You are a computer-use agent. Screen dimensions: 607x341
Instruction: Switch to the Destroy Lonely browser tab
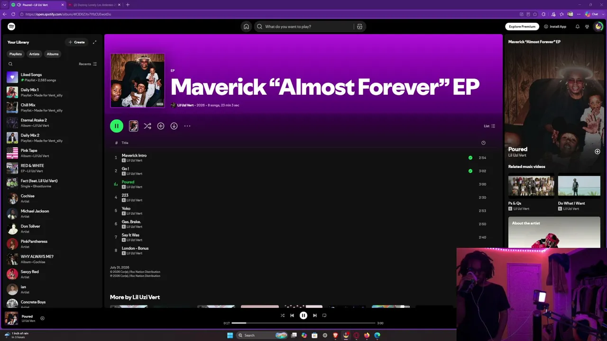(94, 5)
